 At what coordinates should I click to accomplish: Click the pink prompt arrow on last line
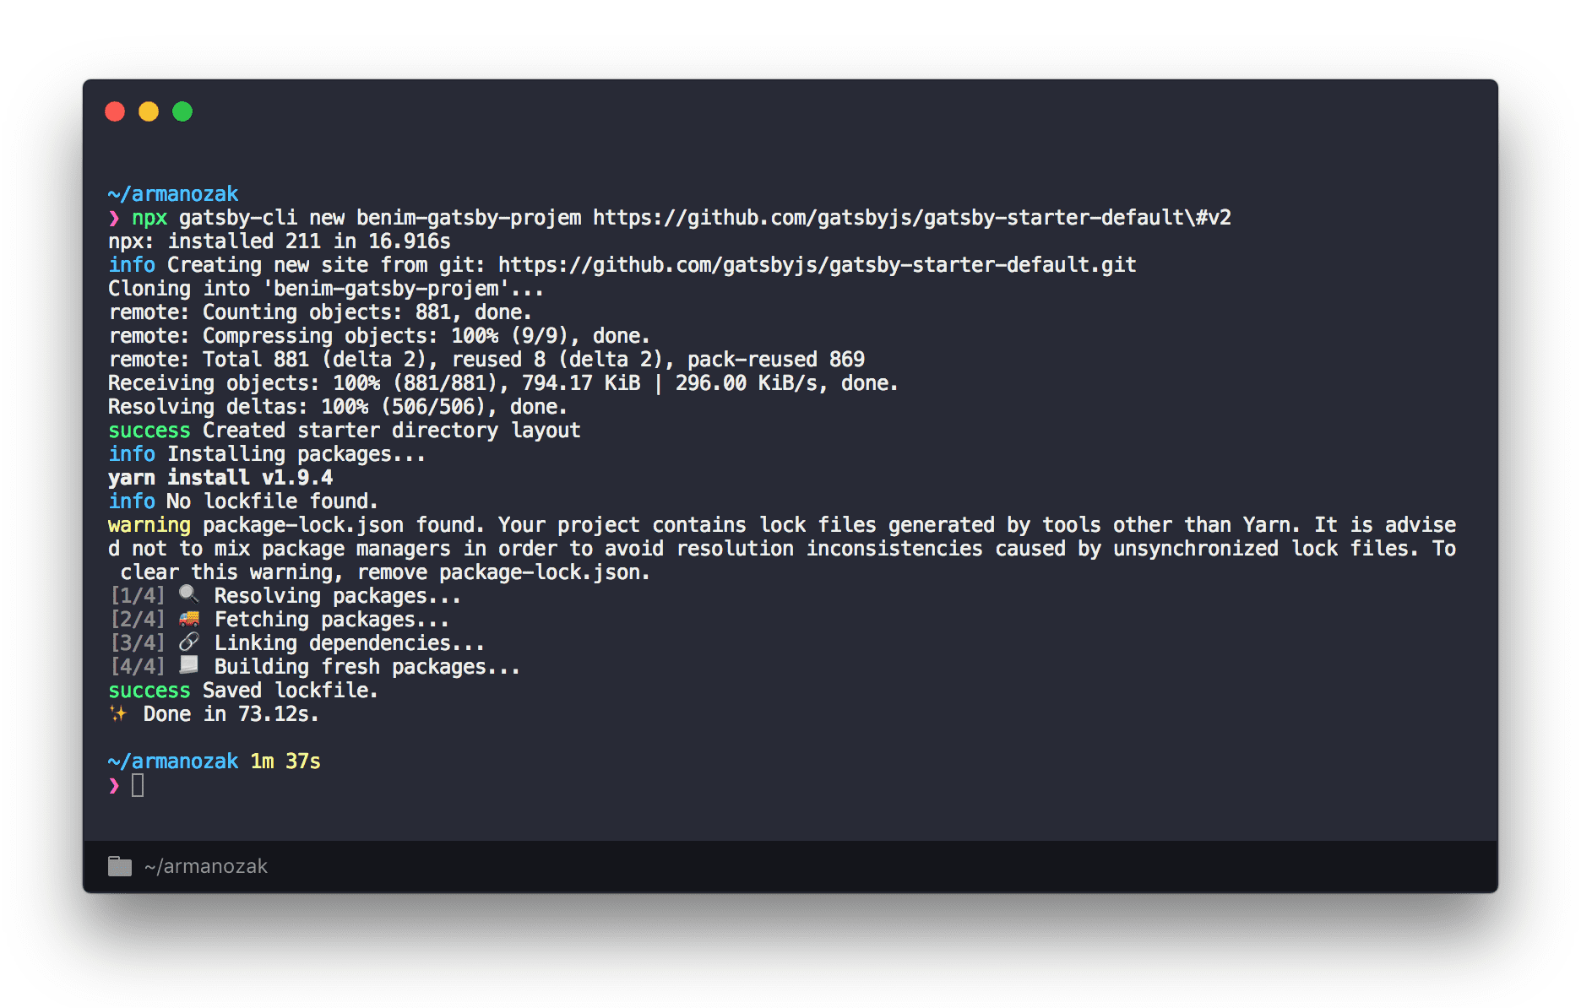(114, 785)
